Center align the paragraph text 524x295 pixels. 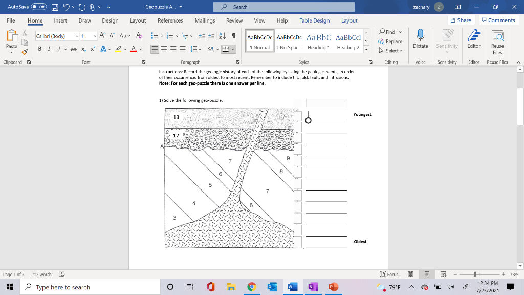[x=165, y=49]
